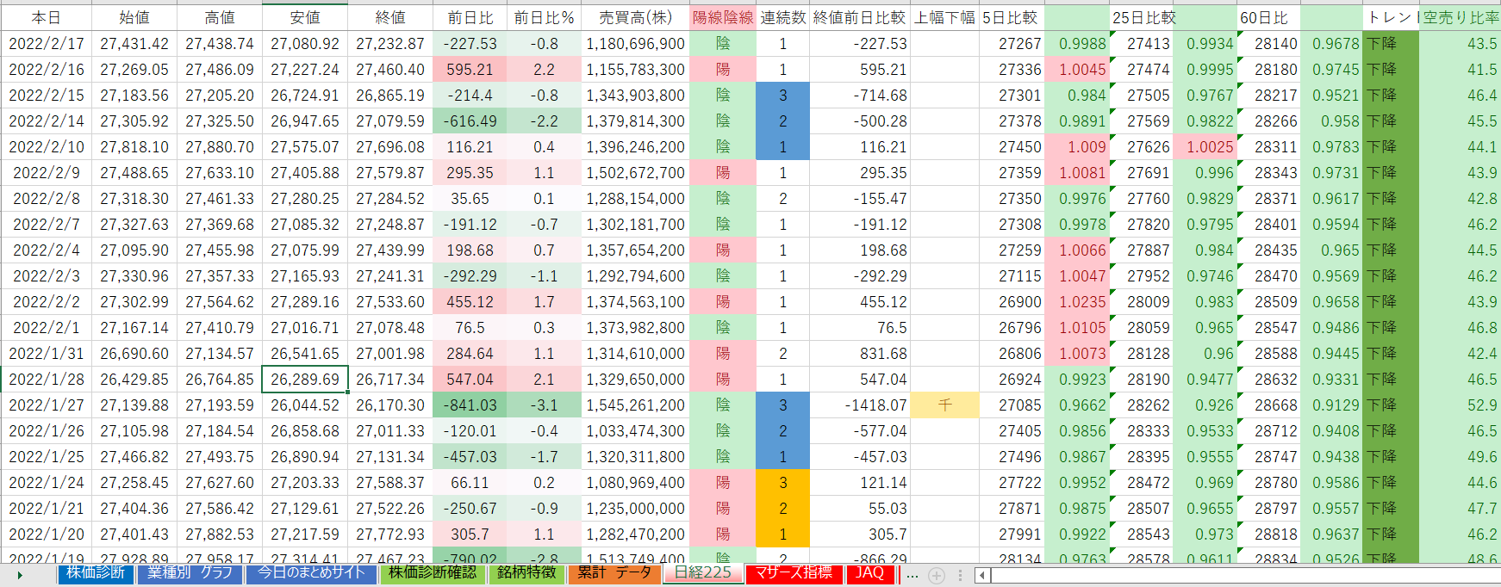Select the 陽線陰線 header cell
The height and width of the screenshot is (587, 1501).
(722, 17)
